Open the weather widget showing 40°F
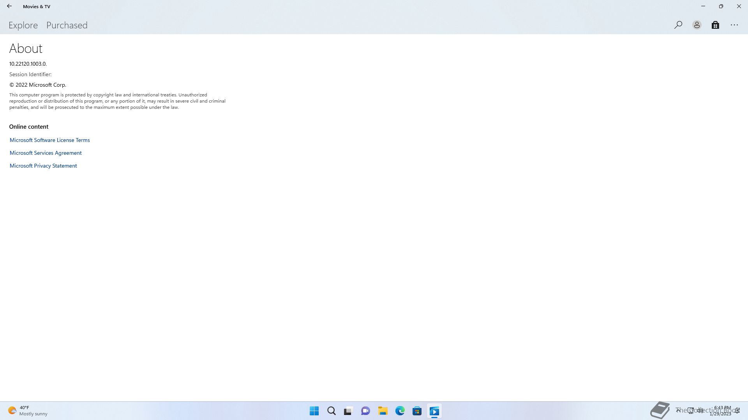The image size is (748, 420). 28,411
